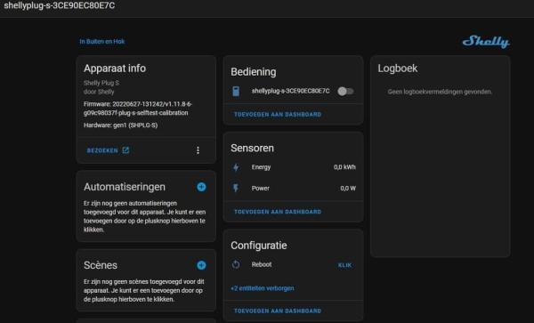534x323 pixels.
Task: Click the Logboek heading
Action: (x=398, y=69)
